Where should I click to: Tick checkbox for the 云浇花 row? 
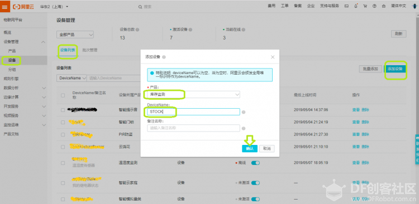(x=63, y=147)
